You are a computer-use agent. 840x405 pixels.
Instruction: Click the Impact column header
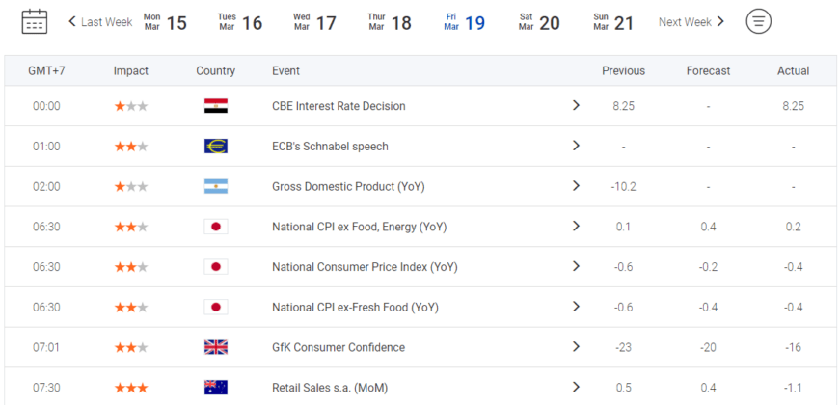(x=131, y=70)
